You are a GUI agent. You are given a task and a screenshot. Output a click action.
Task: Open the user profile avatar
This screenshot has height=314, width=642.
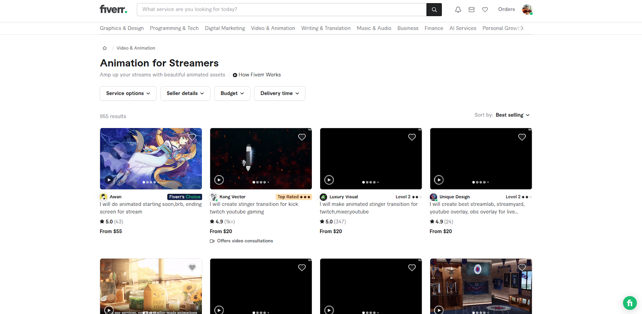point(527,10)
